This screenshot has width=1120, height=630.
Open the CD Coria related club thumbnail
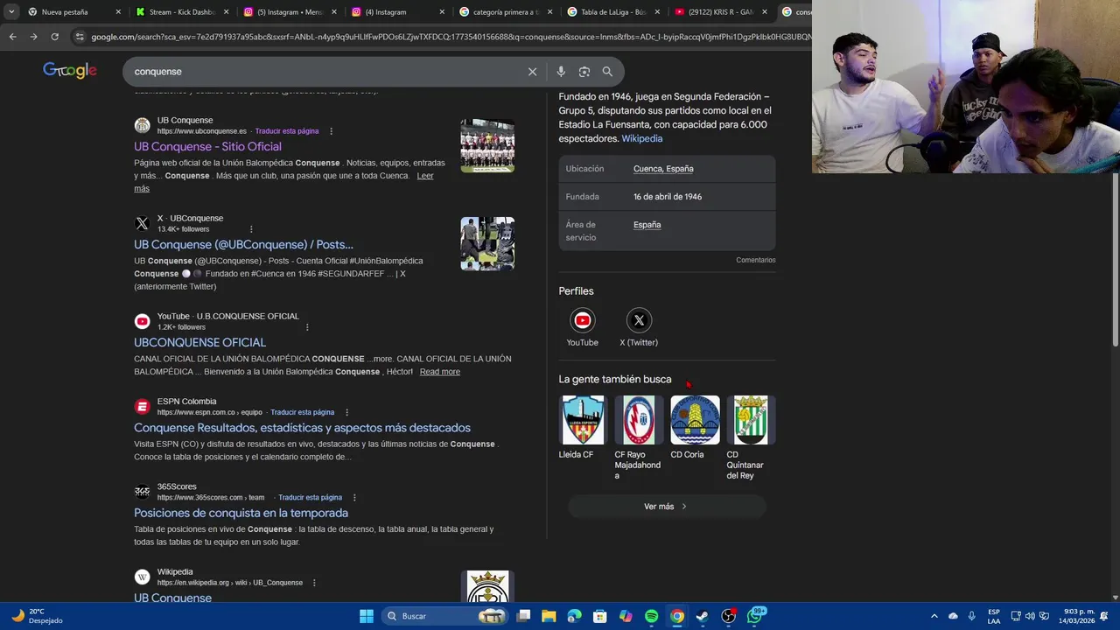pyautogui.click(x=695, y=420)
